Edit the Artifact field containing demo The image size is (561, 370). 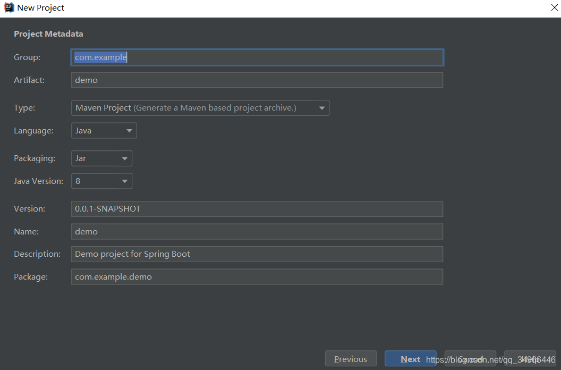click(x=257, y=80)
